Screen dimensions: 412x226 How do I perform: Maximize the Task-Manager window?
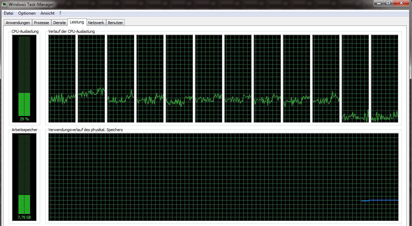(x=388, y=3)
